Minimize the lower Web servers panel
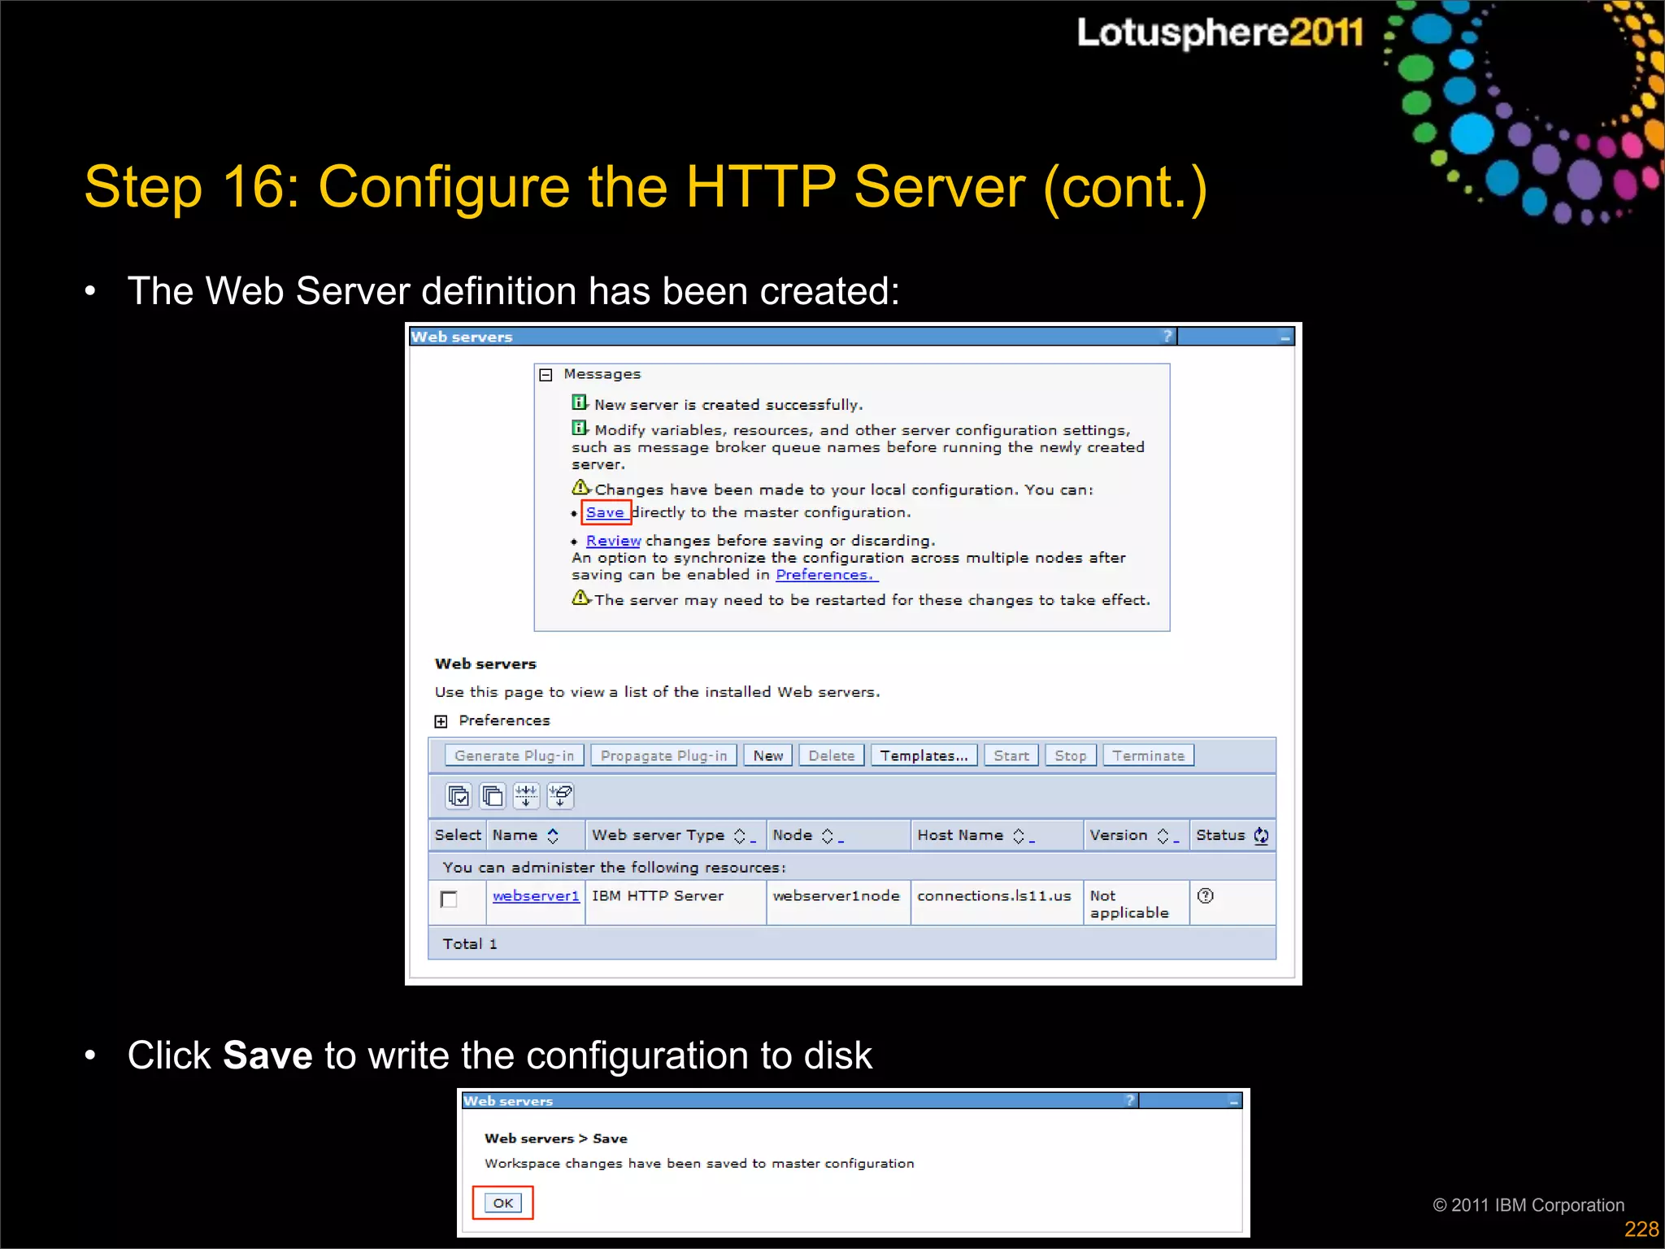The height and width of the screenshot is (1249, 1665). pos(1234,1101)
